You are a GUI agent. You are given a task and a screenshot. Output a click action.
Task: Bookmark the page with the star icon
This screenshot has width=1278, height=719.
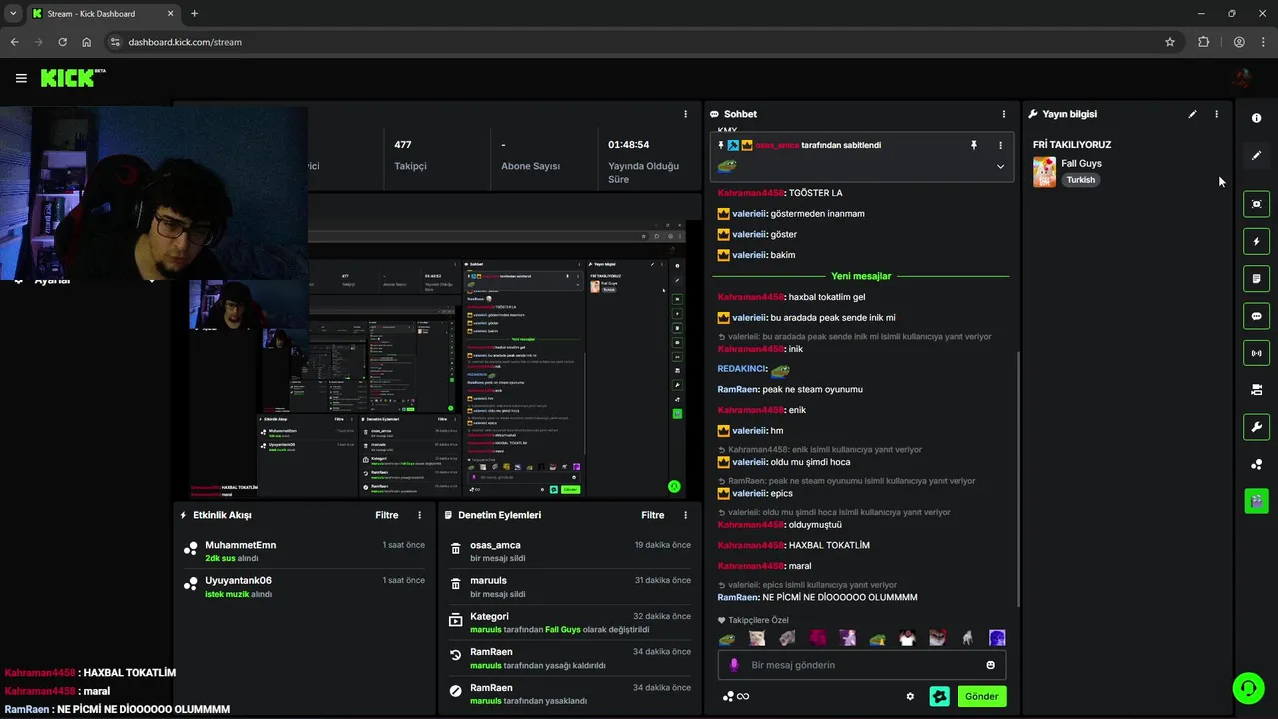(1170, 42)
